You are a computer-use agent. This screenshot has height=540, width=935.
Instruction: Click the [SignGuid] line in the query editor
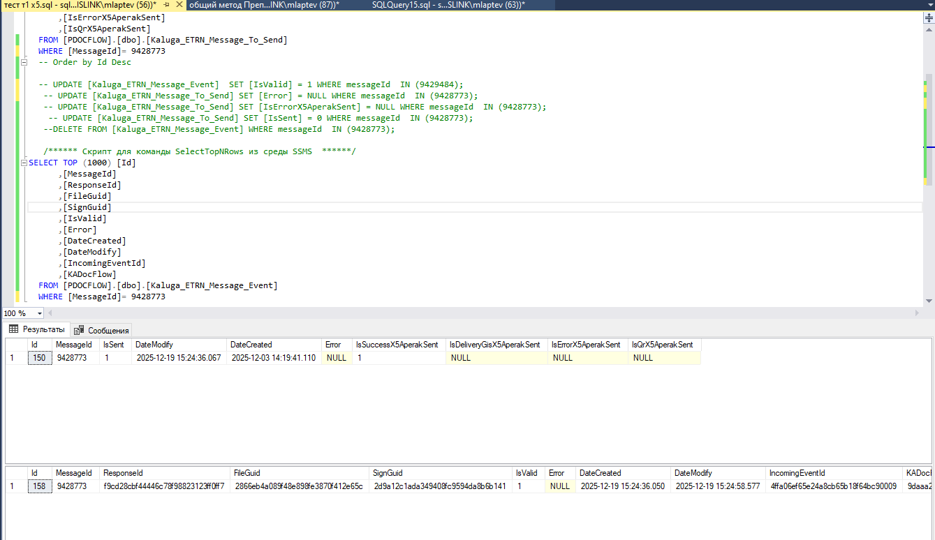click(x=85, y=207)
